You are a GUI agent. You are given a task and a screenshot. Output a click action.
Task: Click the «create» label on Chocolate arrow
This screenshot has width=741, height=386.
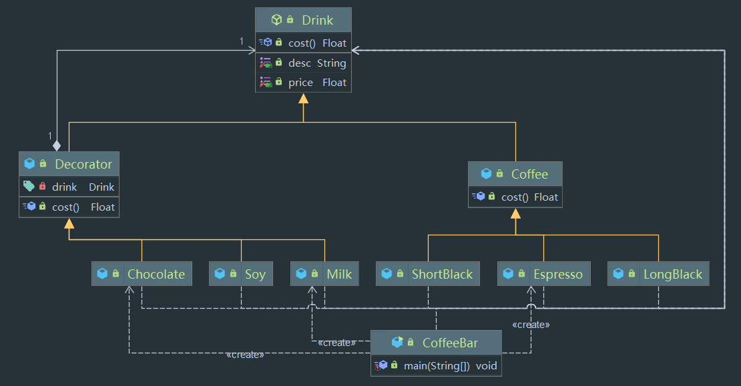tap(245, 355)
